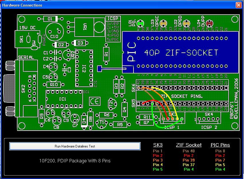Click the yellow LD2 PGD LED
Image resolution: width=244 pixels, height=179 pixels.
(x=186, y=23)
